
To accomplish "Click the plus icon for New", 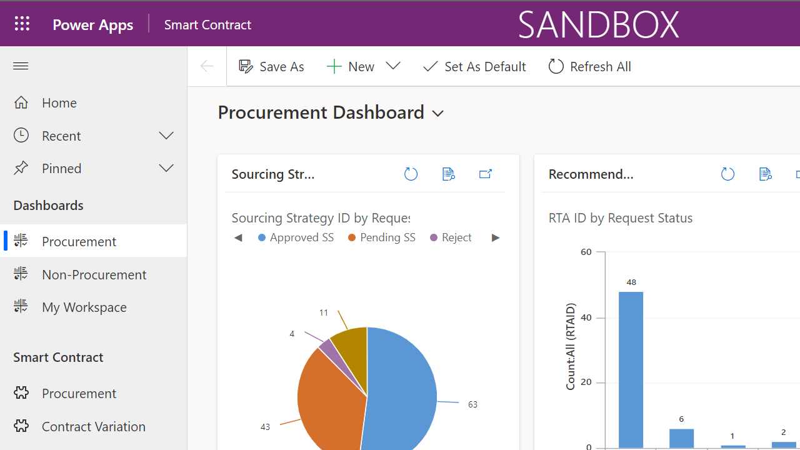I will point(334,66).
